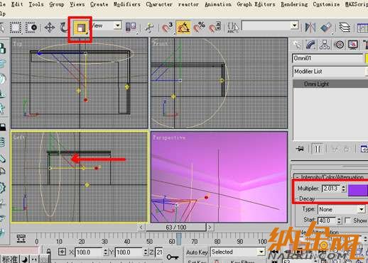Toggle the Spinner Snap icon
The width and height of the screenshot is (368, 263).
pos(215,28)
